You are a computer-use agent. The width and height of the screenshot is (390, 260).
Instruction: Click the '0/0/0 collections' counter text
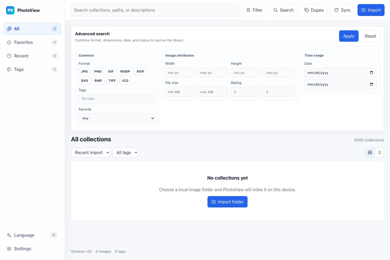click(369, 140)
